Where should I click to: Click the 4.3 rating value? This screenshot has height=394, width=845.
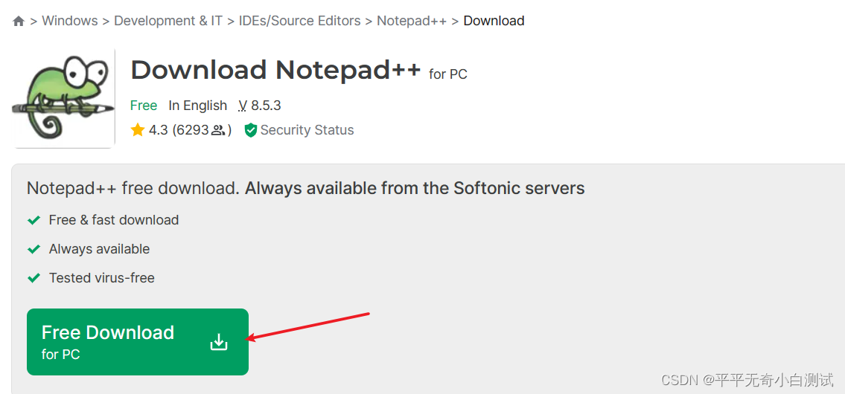pyautogui.click(x=159, y=130)
